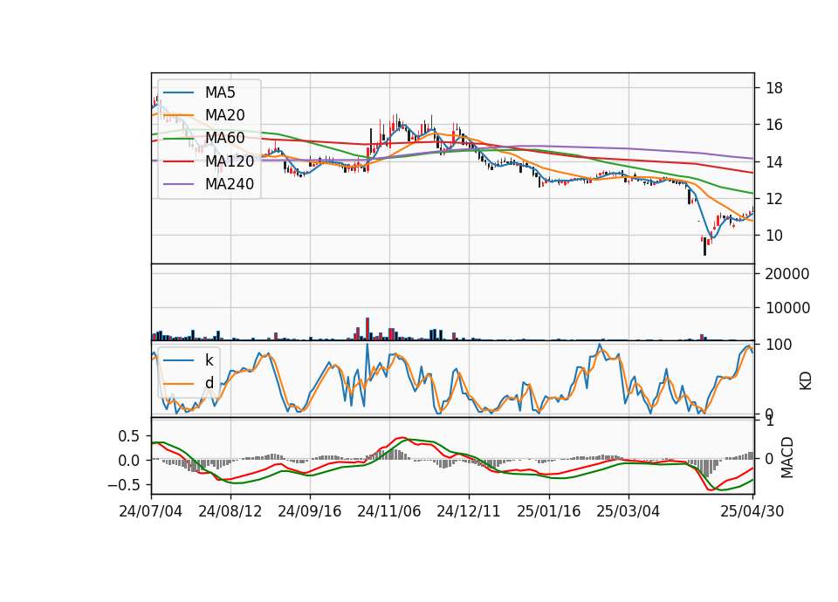This screenshot has width=838, height=602.
Task: Click the price axis value 14
Action: (774, 162)
